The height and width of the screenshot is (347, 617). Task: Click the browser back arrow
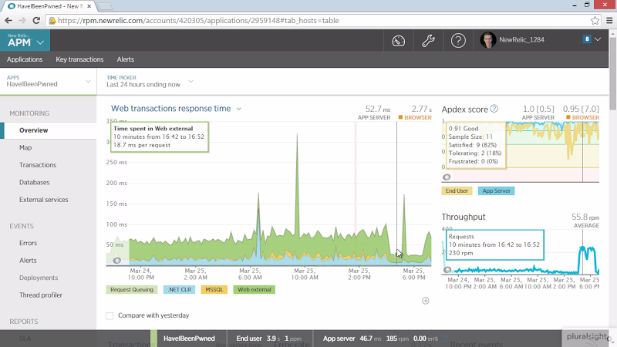(x=8, y=21)
